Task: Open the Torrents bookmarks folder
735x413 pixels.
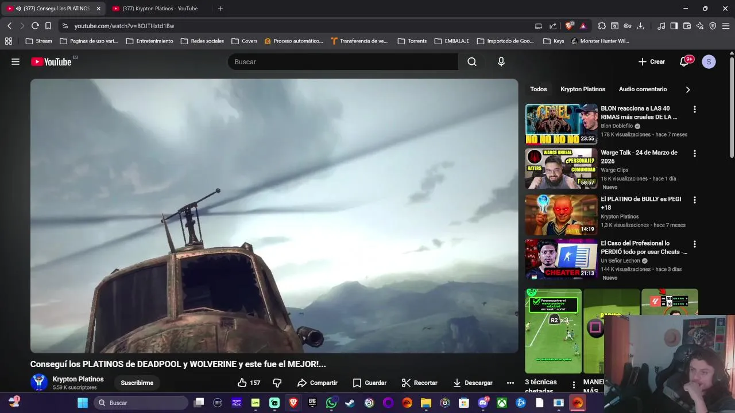Action: 412,41
